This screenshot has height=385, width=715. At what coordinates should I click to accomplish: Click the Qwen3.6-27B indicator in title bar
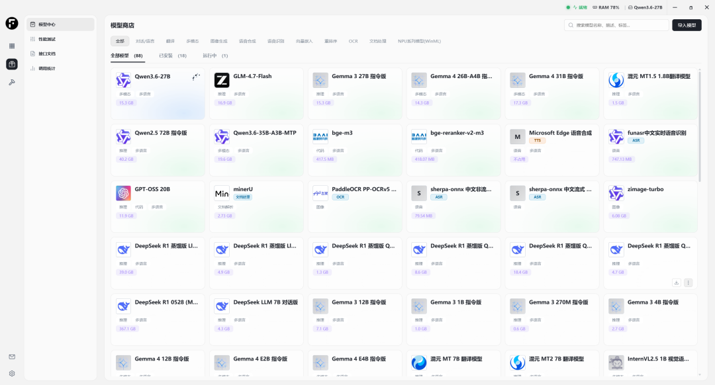645,7
